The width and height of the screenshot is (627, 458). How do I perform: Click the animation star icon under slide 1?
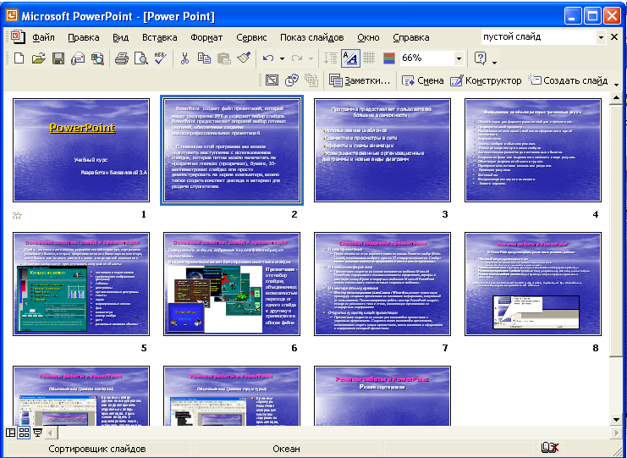[17, 216]
